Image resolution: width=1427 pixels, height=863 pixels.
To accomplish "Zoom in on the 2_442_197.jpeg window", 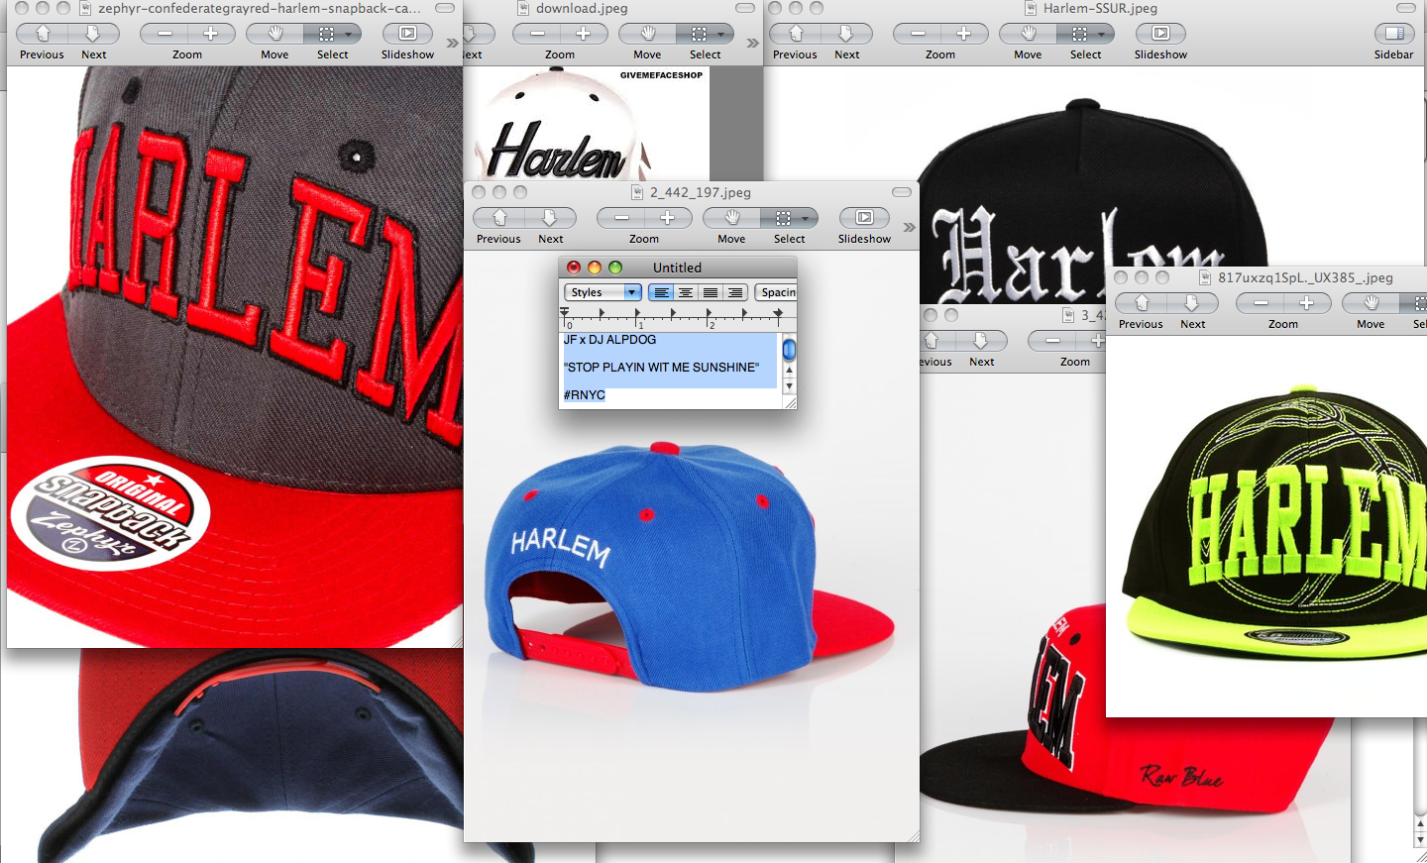I will (668, 218).
